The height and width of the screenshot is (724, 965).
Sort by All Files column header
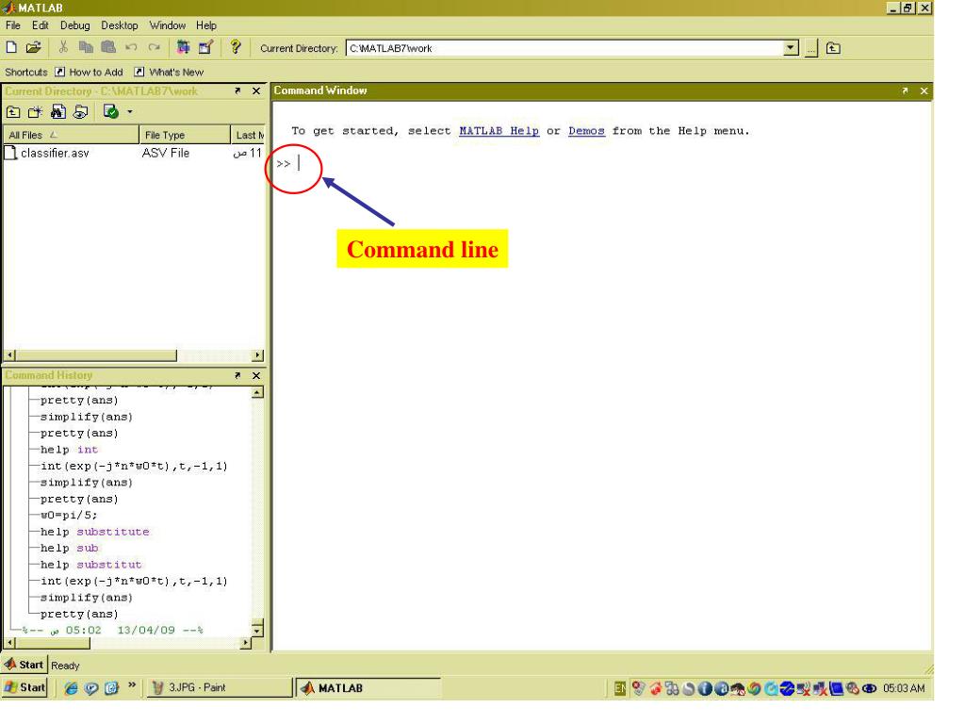[x=72, y=135]
